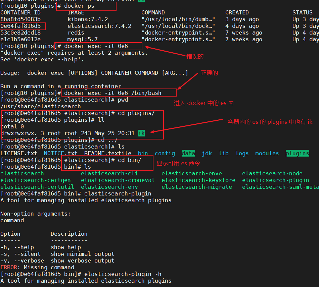Click the Option column heading

[10, 234]
